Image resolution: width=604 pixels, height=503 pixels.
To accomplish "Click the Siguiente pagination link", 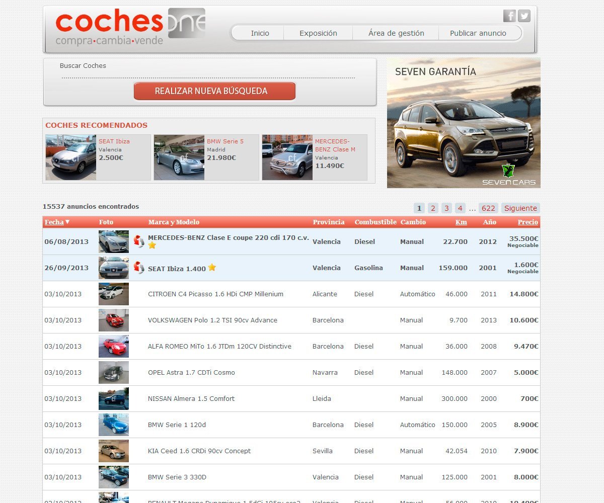I will coord(520,208).
